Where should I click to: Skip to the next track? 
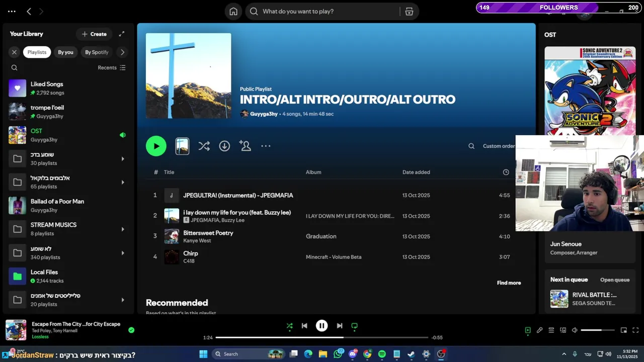pyautogui.click(x=339, y=326)
